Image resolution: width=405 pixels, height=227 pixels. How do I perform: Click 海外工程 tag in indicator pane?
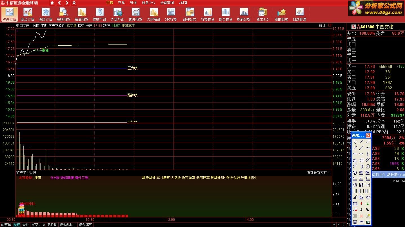pos(82,178)
